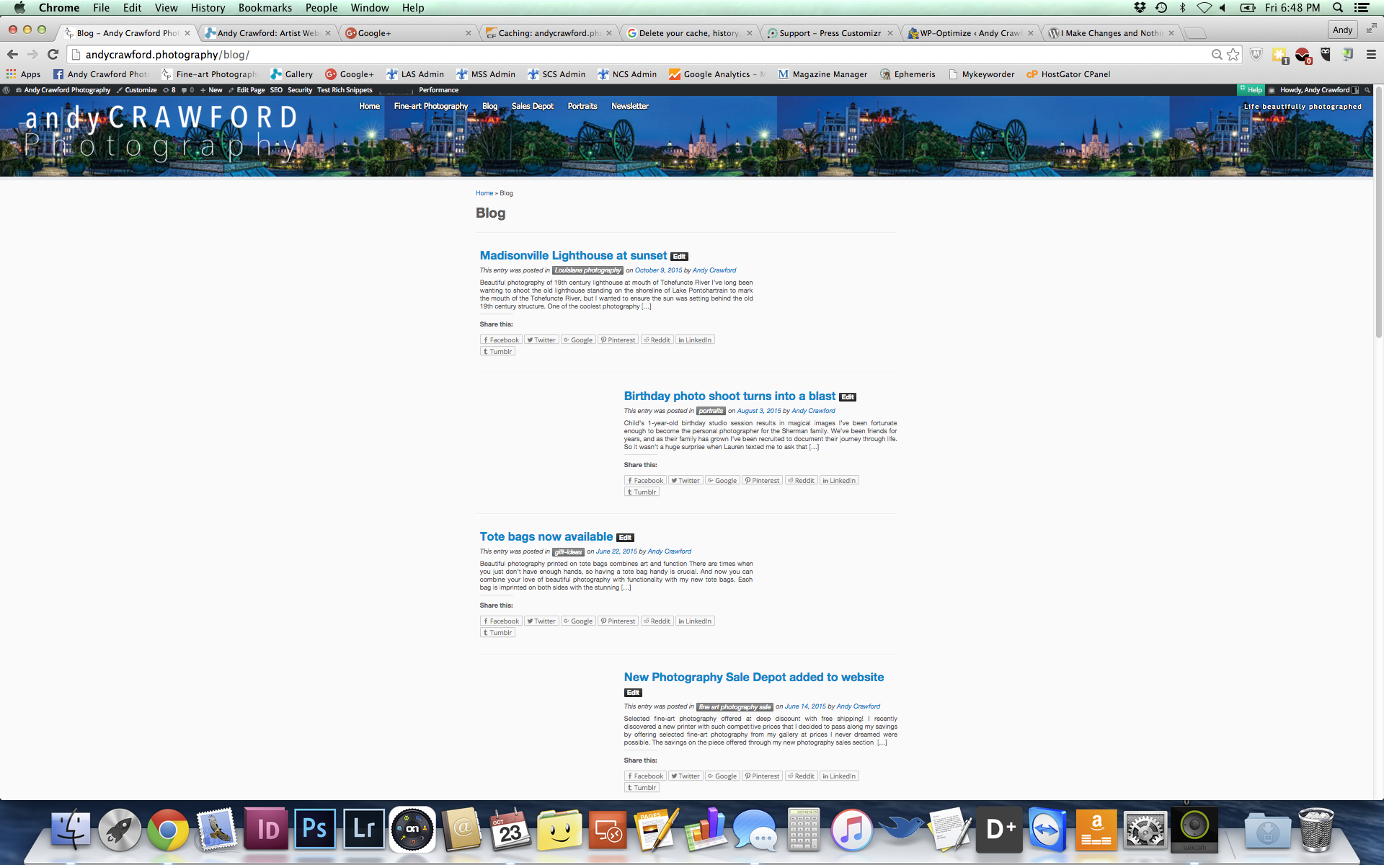
Task: Expand the Howdy, Andy Crawford account menu
Action: 1314,90
